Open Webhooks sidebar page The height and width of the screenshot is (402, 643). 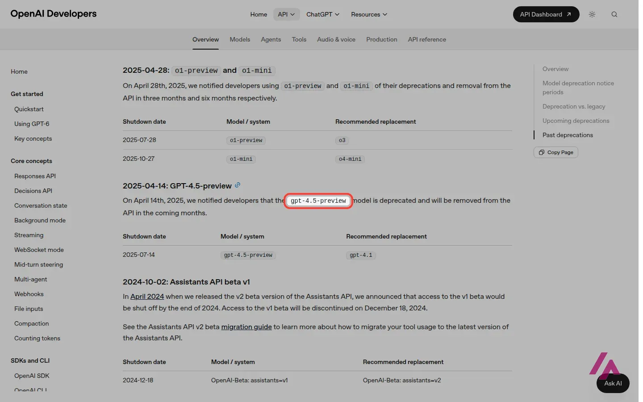click(x=29, y=294)
